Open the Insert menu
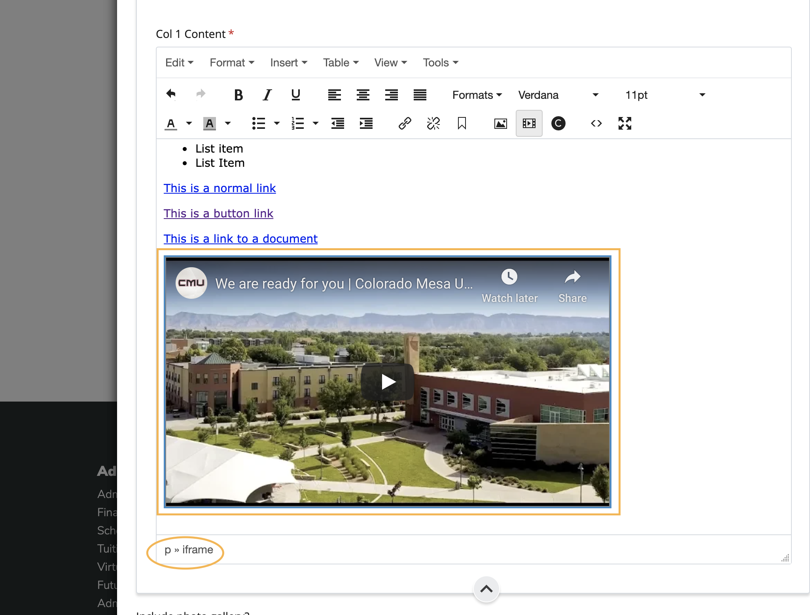 (288, 62)
